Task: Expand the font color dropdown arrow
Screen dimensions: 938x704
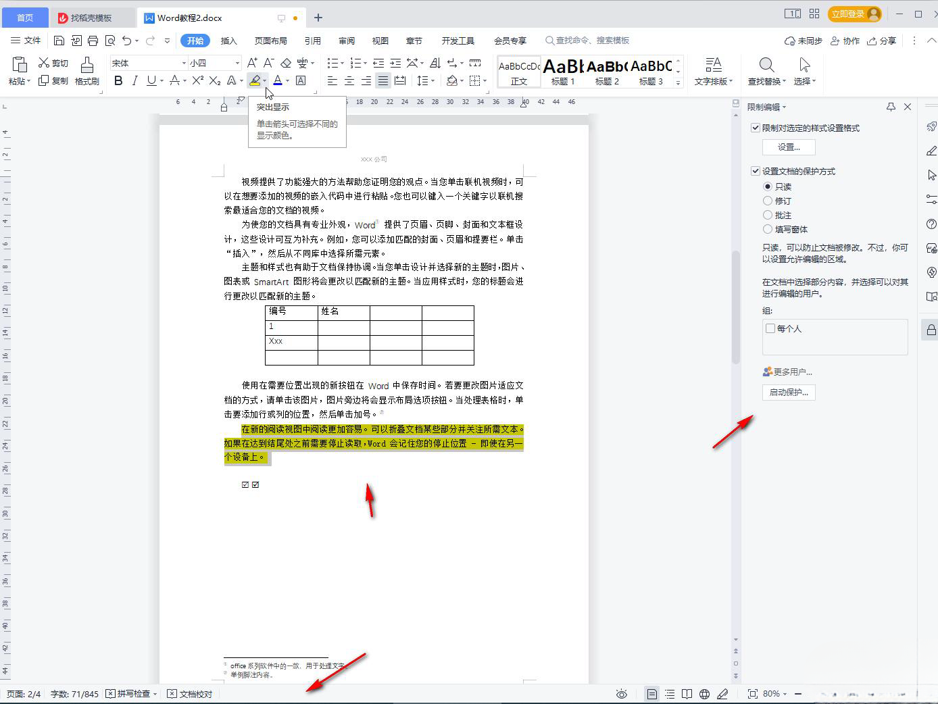Action: tap(287, 80)
